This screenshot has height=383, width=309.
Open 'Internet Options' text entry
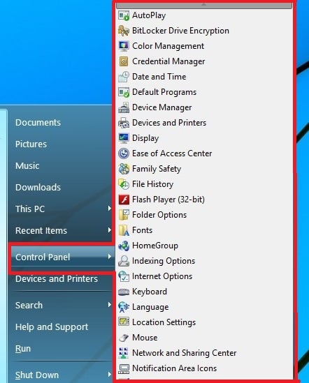pos(162,276)
